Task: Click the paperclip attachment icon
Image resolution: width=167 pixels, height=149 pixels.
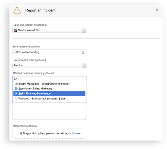Action: click(21, 133)
